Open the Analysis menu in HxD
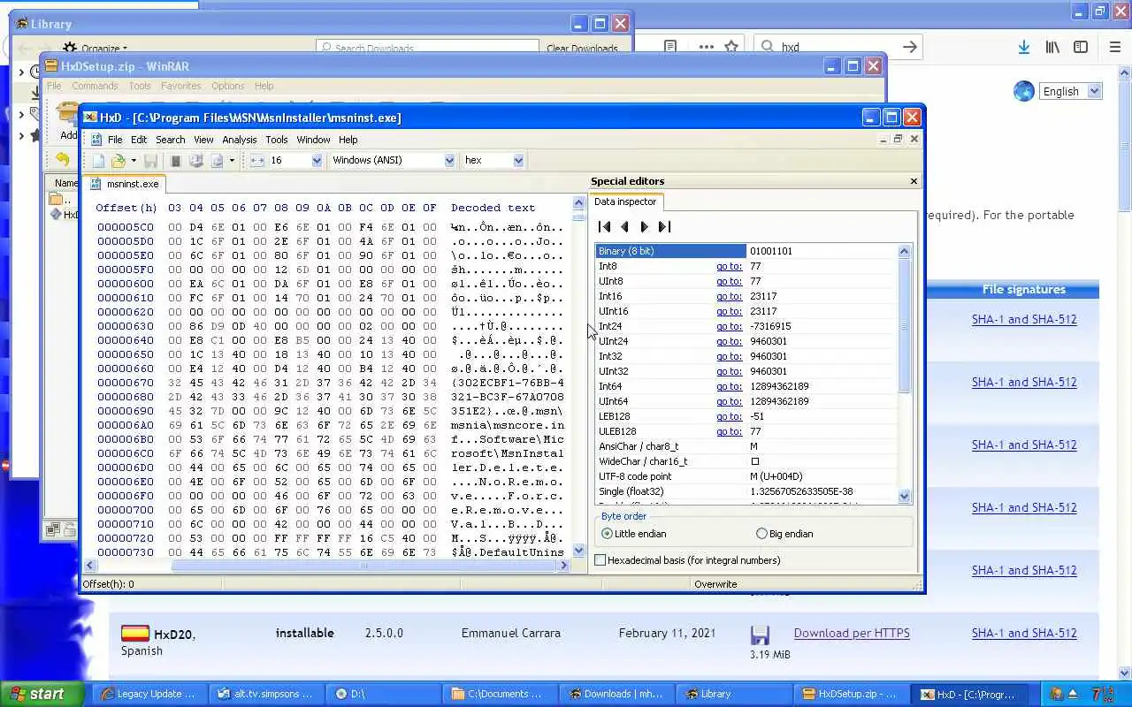Screen dimensions: 1132x707 [240, 140]
